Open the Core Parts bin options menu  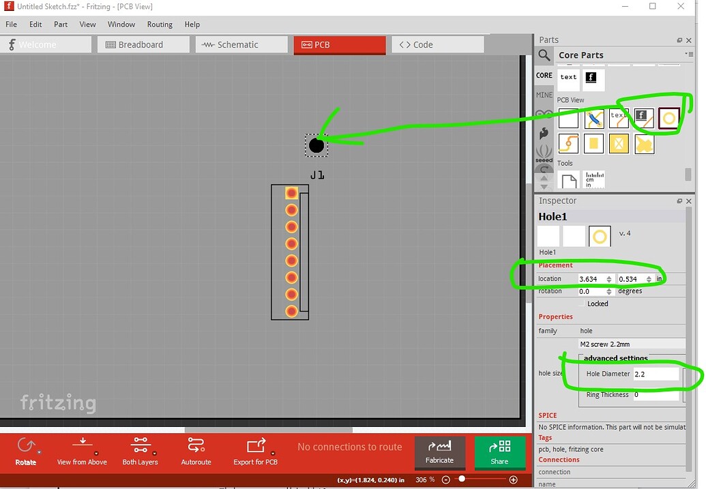click(689, 55)
